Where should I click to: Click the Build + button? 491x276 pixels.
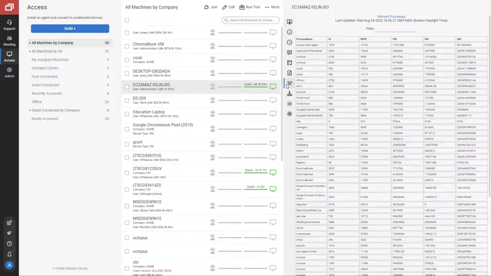70,28
